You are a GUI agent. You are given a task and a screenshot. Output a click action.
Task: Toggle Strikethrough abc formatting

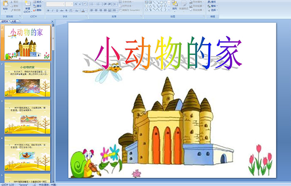click(62, 11)
